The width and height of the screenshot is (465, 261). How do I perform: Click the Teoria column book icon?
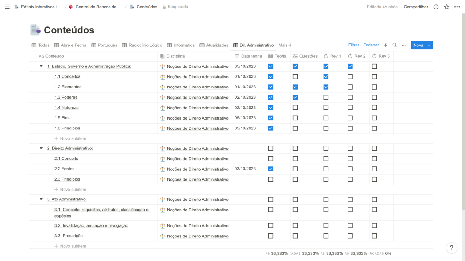click(271, 56)
